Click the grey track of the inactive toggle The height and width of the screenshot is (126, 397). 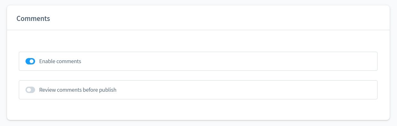(x=33, y=90)
